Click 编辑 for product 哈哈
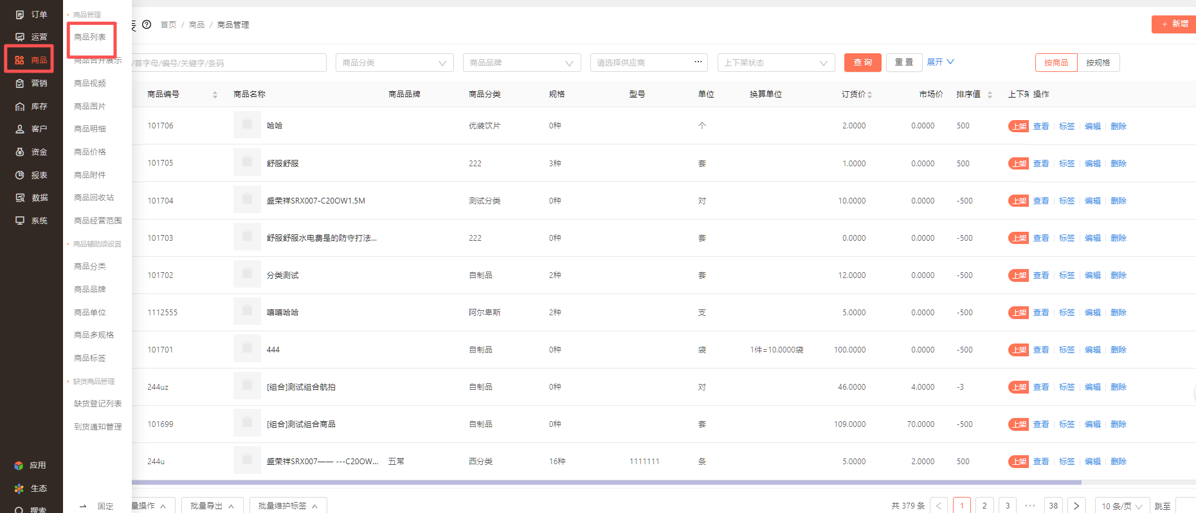The image size is (1196, 513). pyautogui.click(x=1092, y=126)
